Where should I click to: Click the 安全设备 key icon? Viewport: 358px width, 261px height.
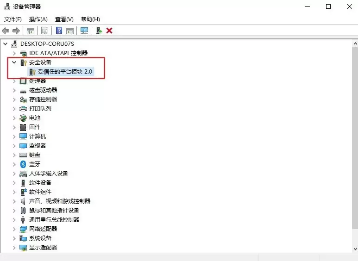point(23,62)
